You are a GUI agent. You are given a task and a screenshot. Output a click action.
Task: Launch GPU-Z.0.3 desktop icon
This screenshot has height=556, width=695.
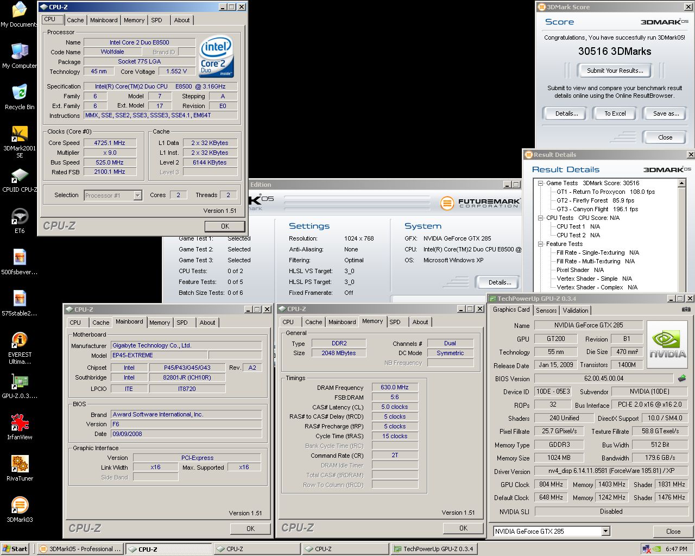(x=20, y=386)
